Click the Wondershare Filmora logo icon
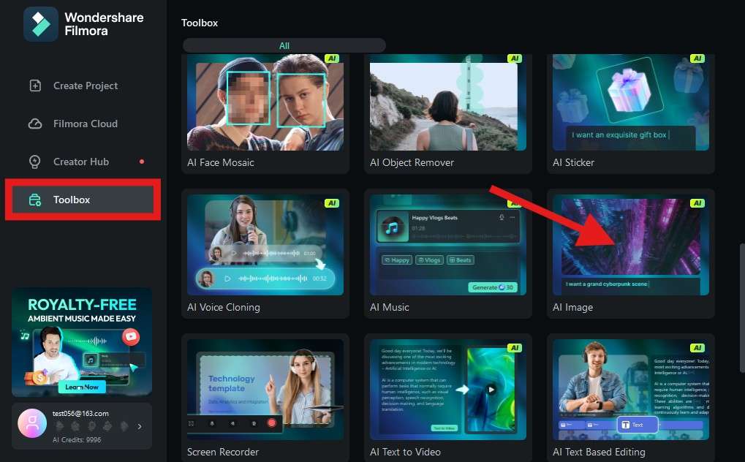This screenshot has width=745, height=462. 41,24
